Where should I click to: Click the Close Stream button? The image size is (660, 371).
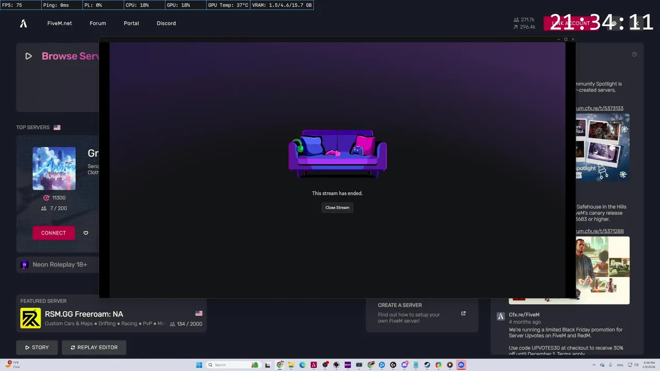tap(337, 208)
